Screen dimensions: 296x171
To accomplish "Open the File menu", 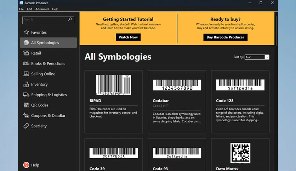I will click(x=21, y=9).
